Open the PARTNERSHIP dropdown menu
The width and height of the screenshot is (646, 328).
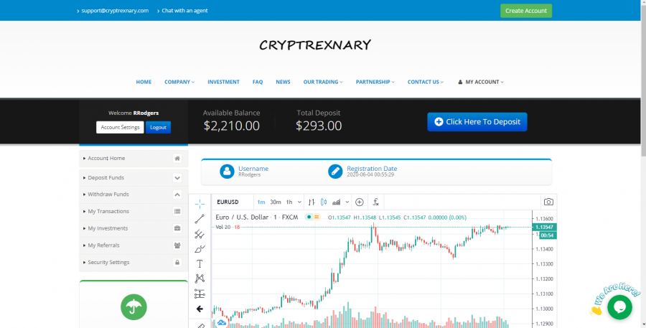375,82
